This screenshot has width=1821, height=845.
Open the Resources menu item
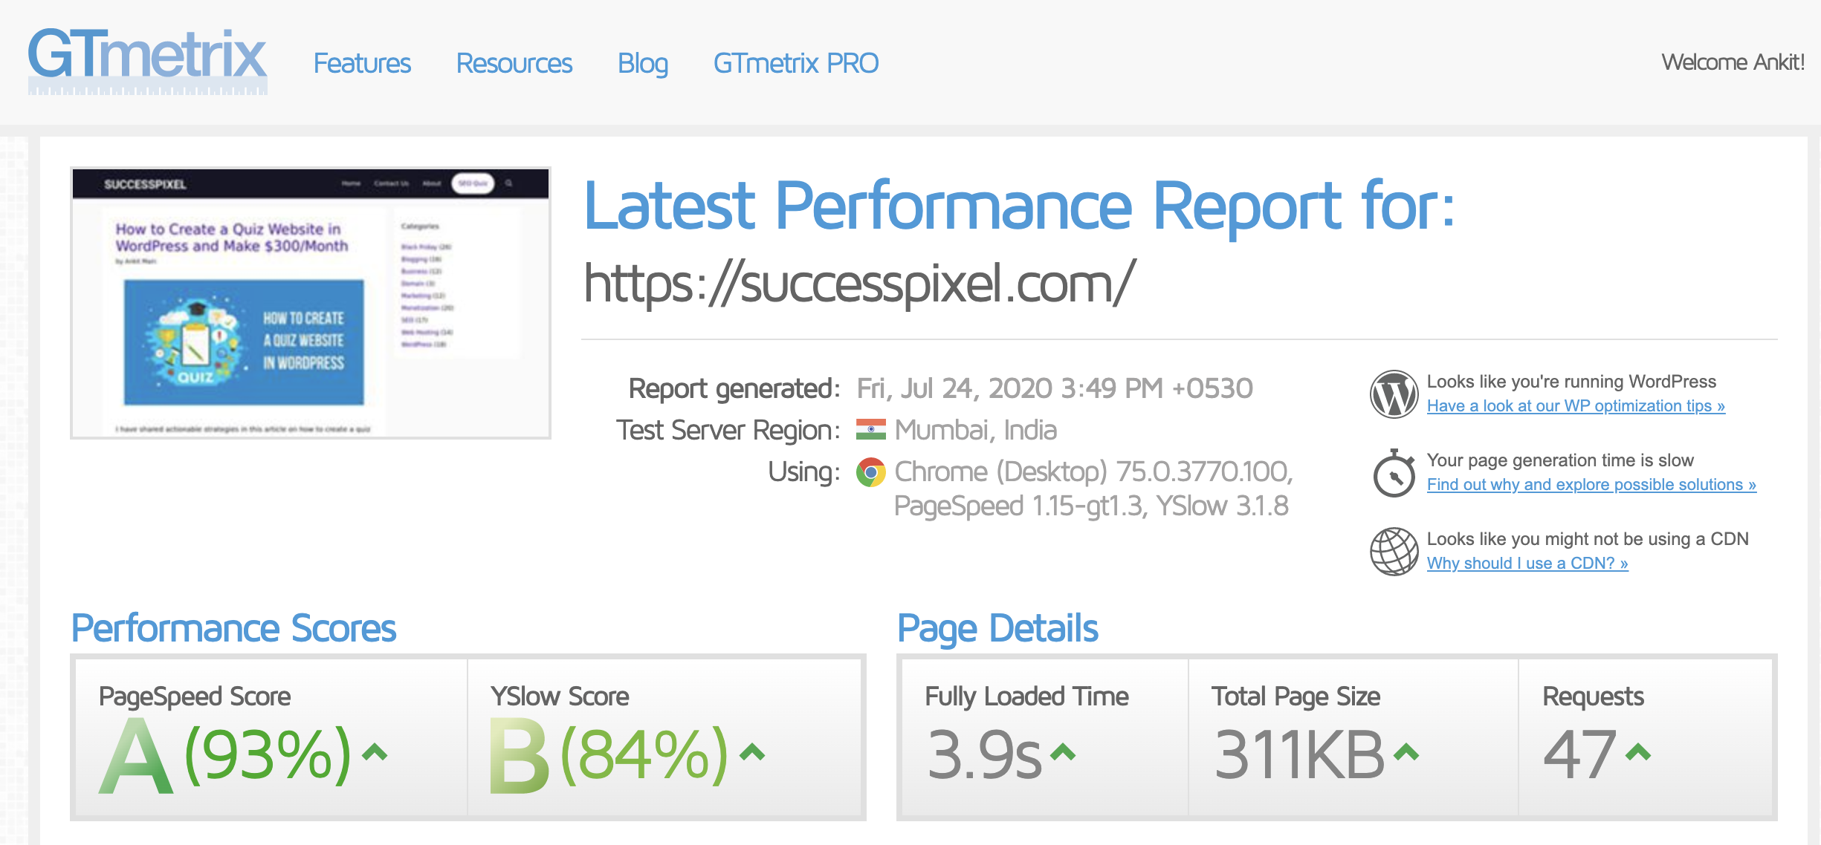514,63
